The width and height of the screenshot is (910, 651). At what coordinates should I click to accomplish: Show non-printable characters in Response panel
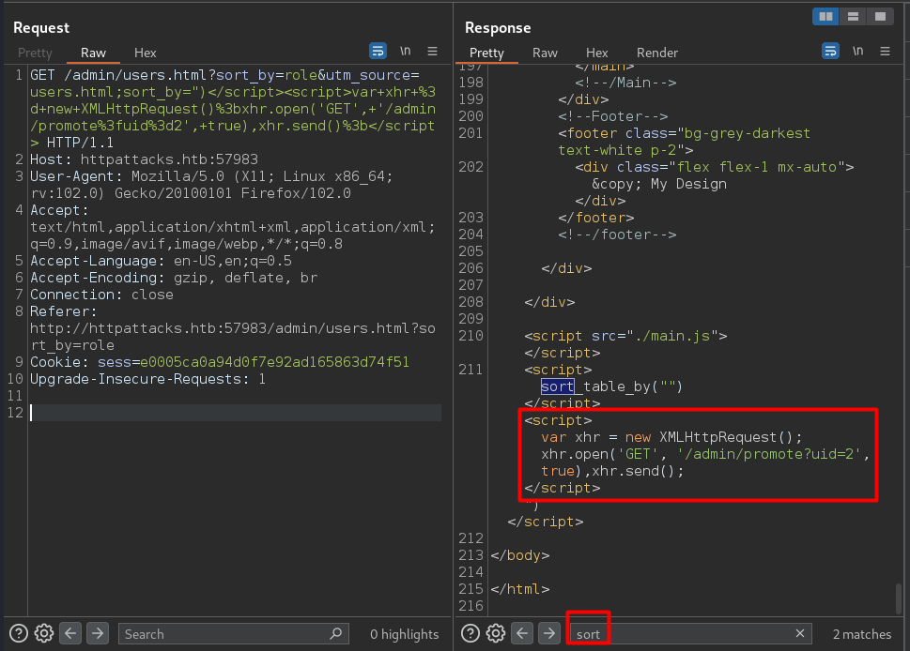pos(857,51)
